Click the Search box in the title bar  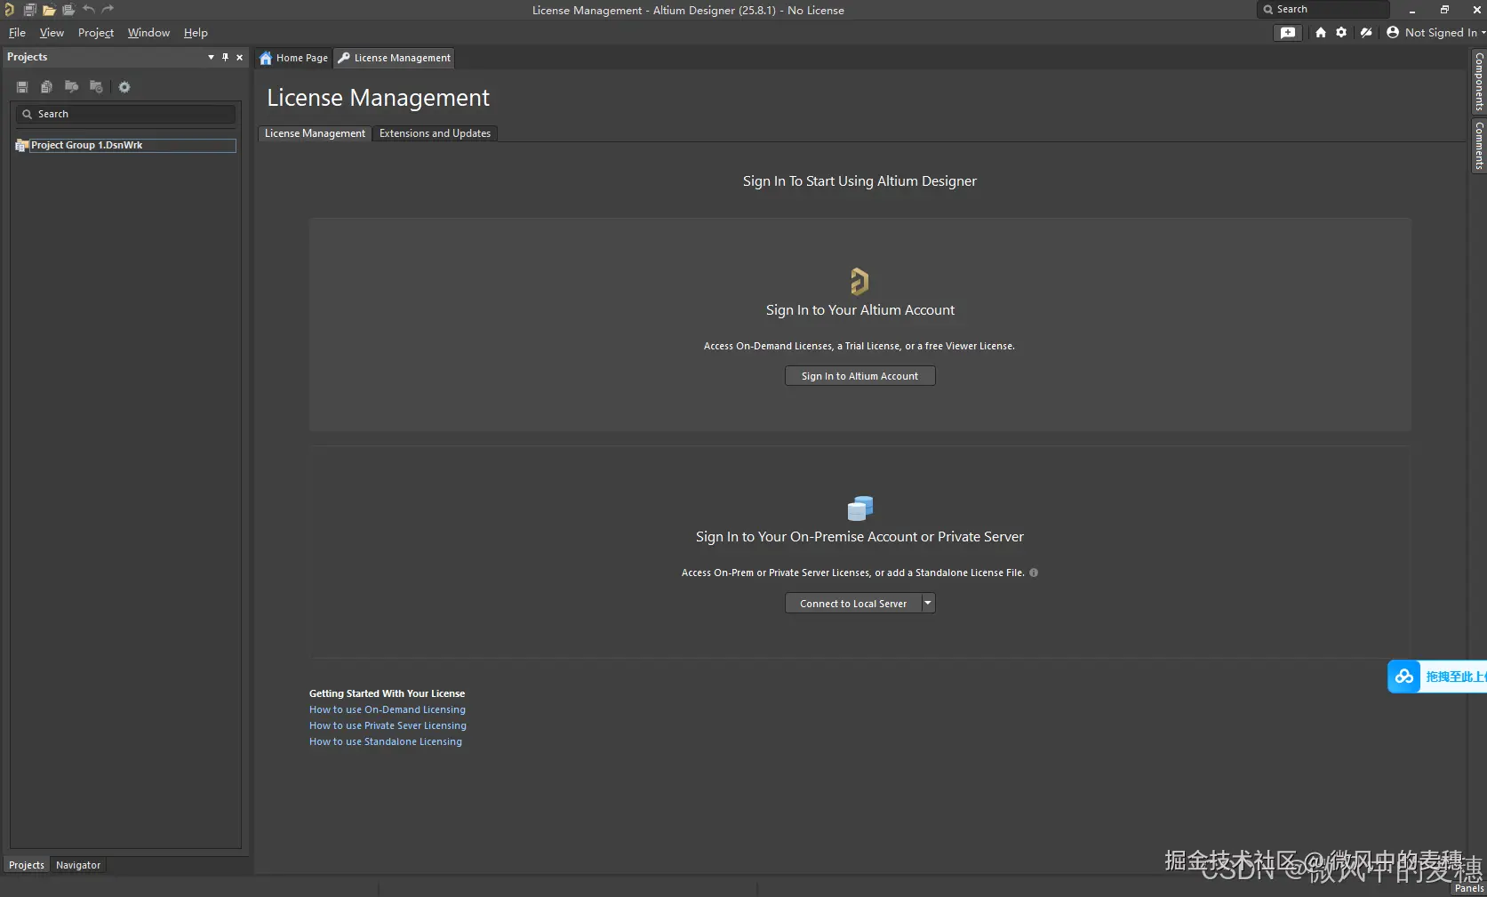[x=1323, y=10]
